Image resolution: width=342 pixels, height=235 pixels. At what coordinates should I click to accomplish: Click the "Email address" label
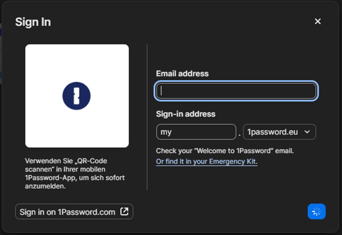182,74
